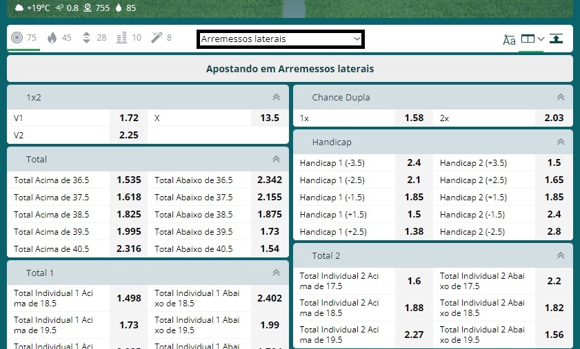The image size is (580, 349).
Task: Click the stacked bars icon showing 10
Action: click(x=122, y=38)
